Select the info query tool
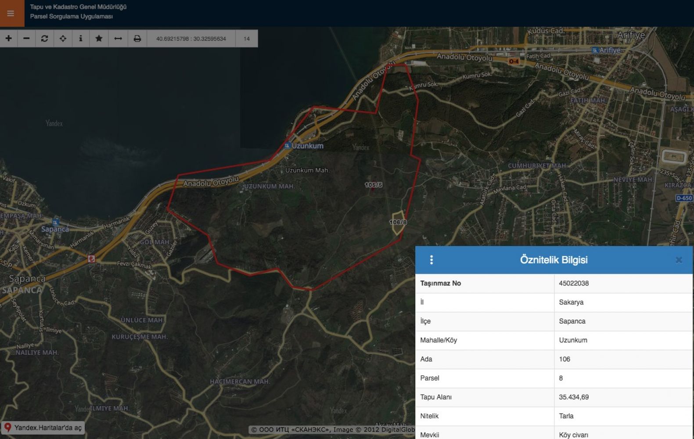Image resolution: width=694 pixels, height=439 pixels. 81,39
